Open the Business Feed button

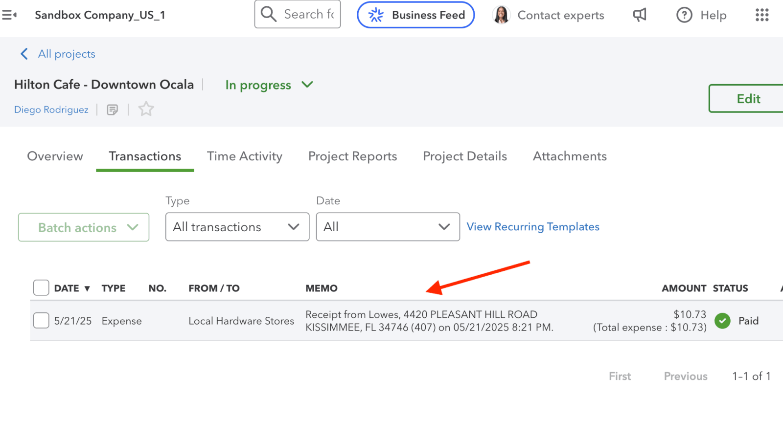coord(415,15)
